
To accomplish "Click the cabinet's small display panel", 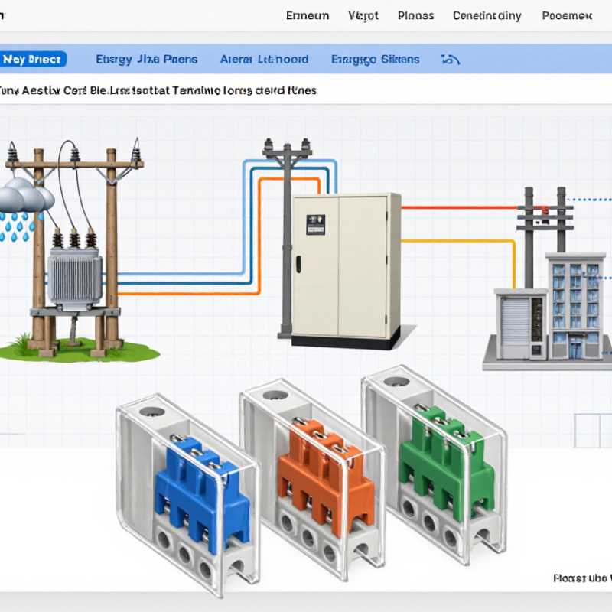I will coord(316,224).
